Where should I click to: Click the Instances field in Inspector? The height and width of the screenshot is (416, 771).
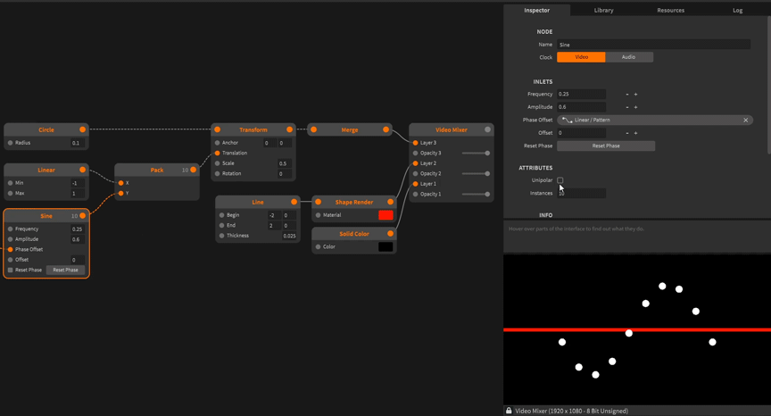point(581,193)
